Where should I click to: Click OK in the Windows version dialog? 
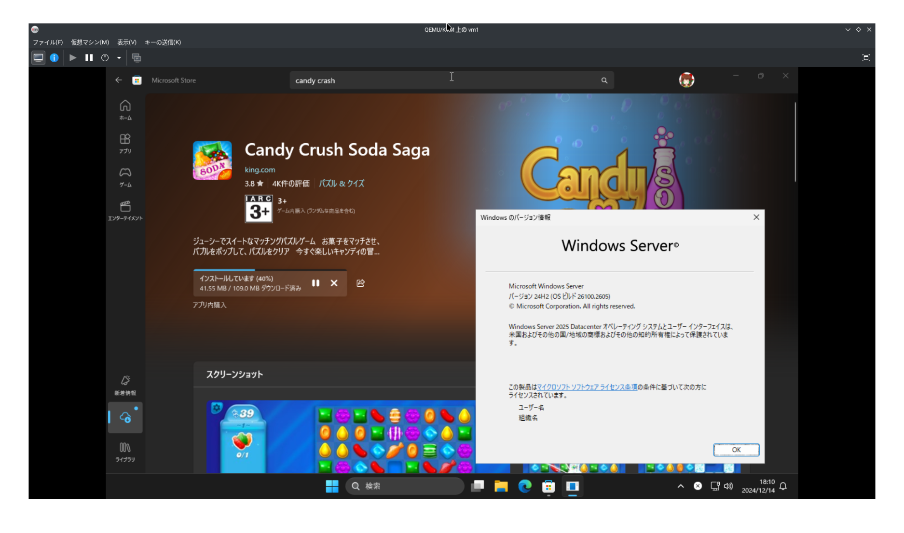point(736,450)
